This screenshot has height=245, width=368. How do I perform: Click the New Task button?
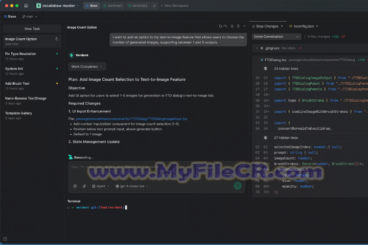(32, 29)
